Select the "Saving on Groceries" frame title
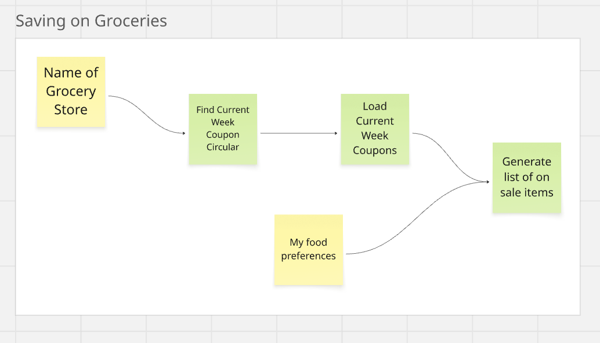This screenshot has height=343, width=600. (91, 21)
